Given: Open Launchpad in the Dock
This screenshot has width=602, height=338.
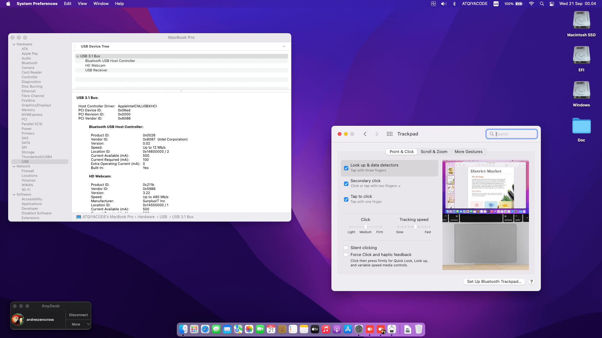Looking at the screenshot, I should click(194, 329).
